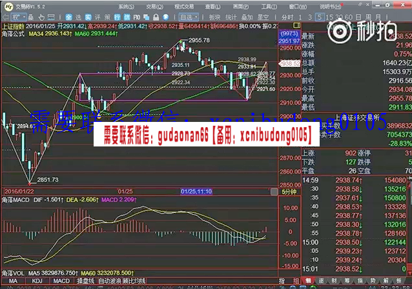Select the 周 weekly period button
The height and width of the screenshot is (289, 412).
pos(368,17)
